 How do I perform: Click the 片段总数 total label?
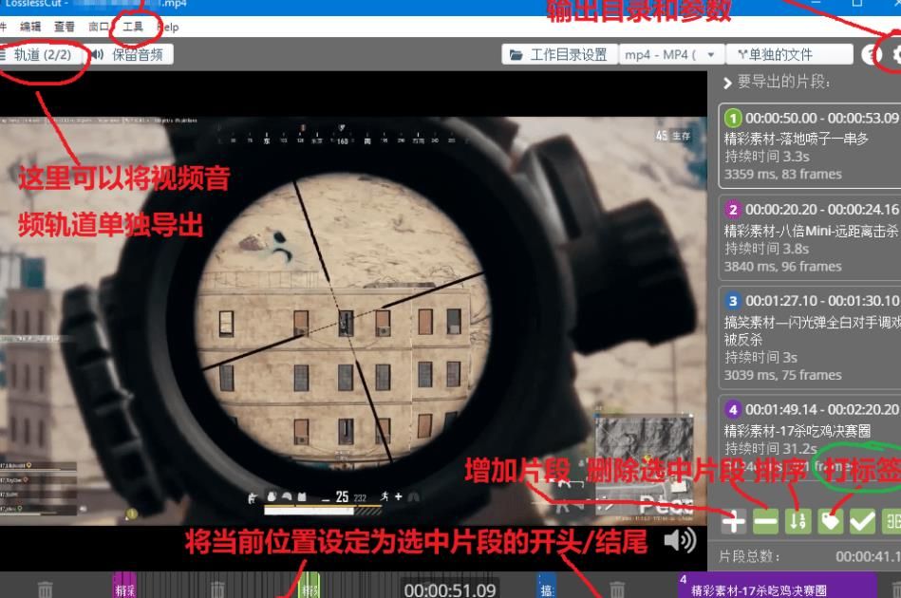click(x=750, y=556)
